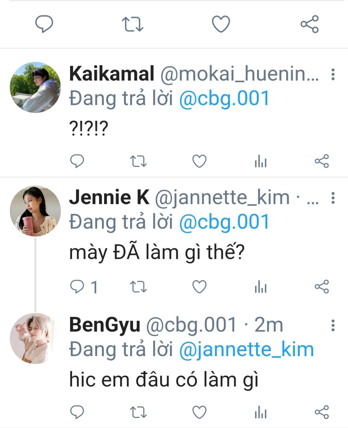Retweet Jennie K's "mày ĐÃ làm gì thế?" reply

pos(138,287)
